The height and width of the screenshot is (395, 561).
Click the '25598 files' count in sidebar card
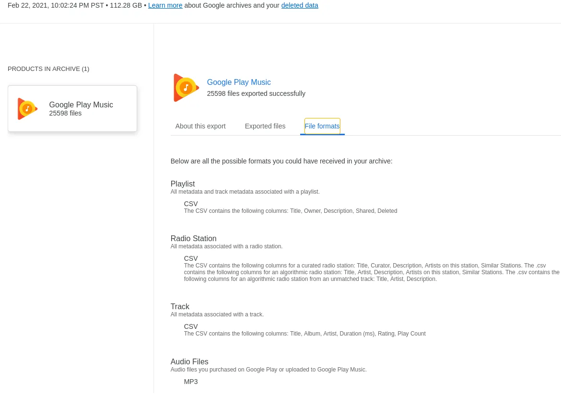tap(65, 113)
